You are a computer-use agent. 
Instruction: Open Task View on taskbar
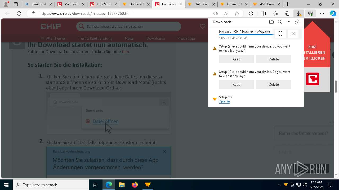click(95, 185)
